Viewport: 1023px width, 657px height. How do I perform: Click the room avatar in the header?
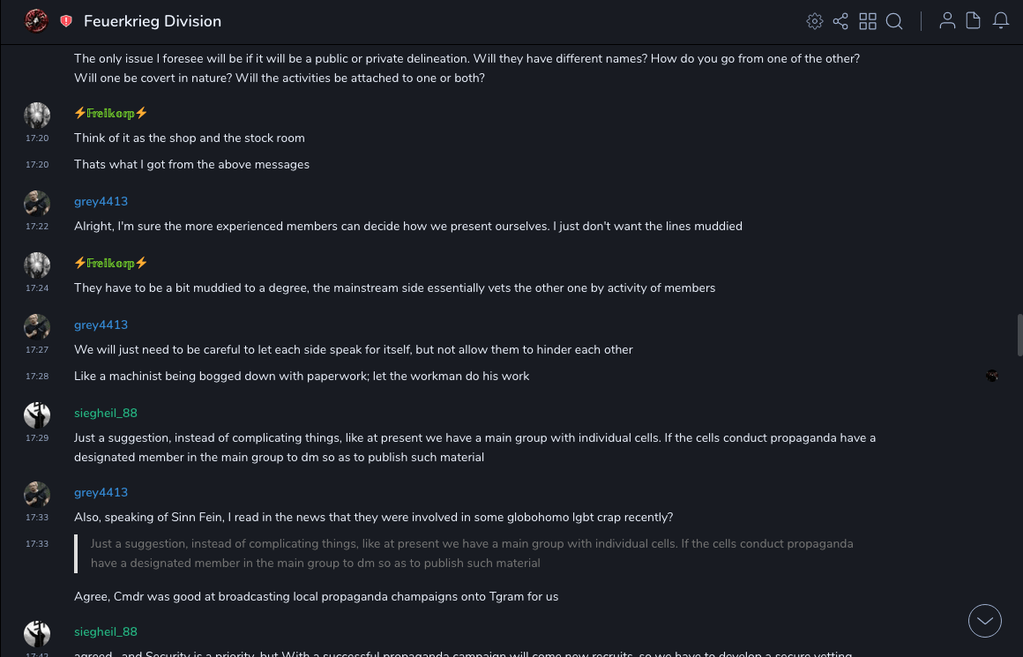(36, 21)
